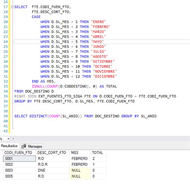Click line number 17 in gutter

click(x=6, y=7)
